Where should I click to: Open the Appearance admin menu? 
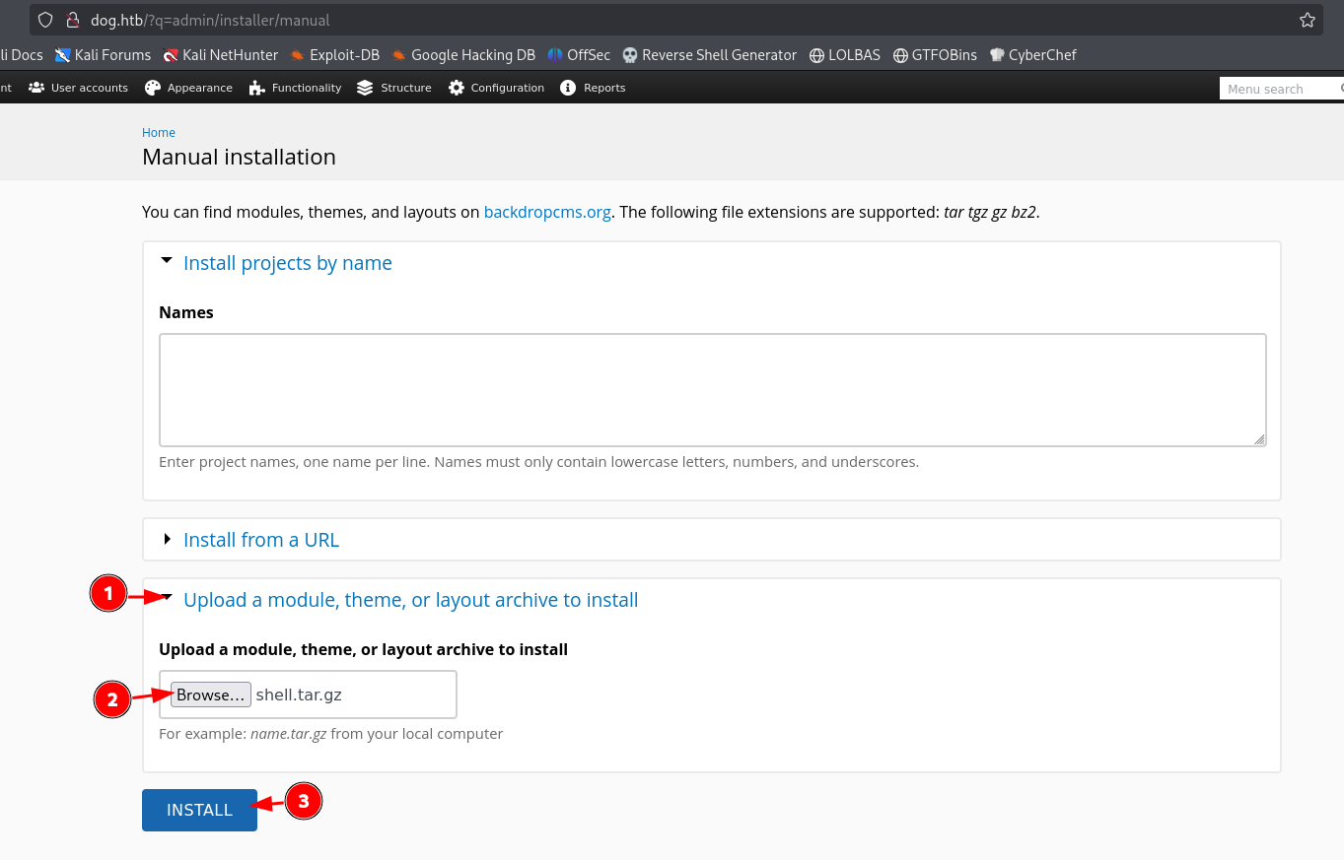point(188,88)
